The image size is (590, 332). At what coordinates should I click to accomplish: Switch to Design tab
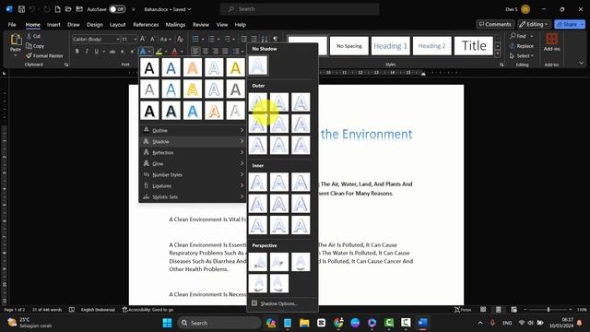[94, 25]
